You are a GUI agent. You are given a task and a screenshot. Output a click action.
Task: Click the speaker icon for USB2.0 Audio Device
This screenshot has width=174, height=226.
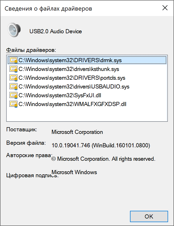tap(14, 30)
